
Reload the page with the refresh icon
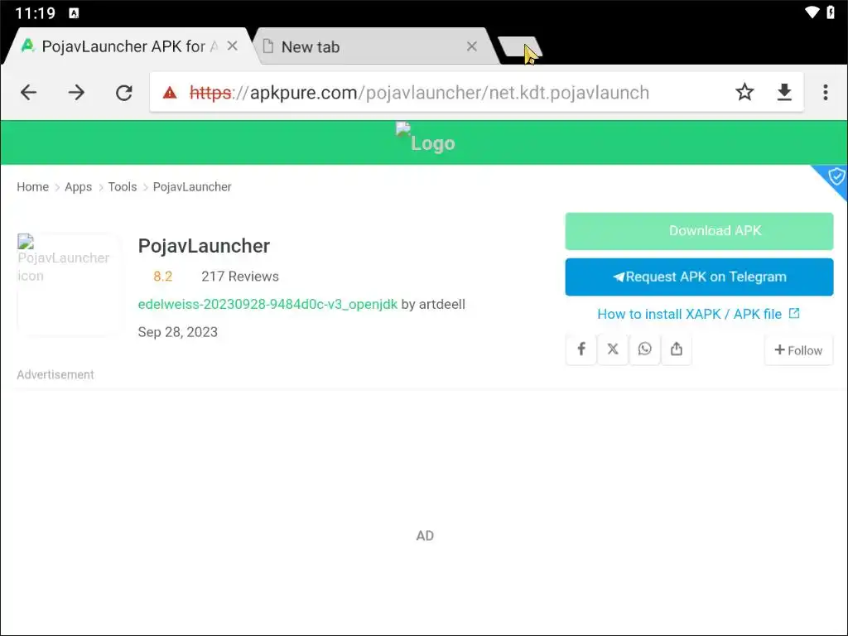(x=124, y=93)
